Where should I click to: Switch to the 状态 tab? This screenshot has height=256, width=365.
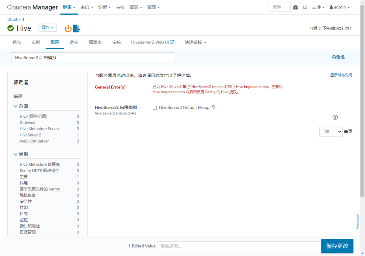pyautogui.click(x=17, y=42)
